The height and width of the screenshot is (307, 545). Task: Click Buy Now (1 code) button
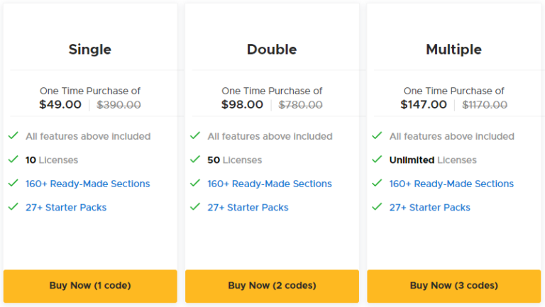point(90,286)
